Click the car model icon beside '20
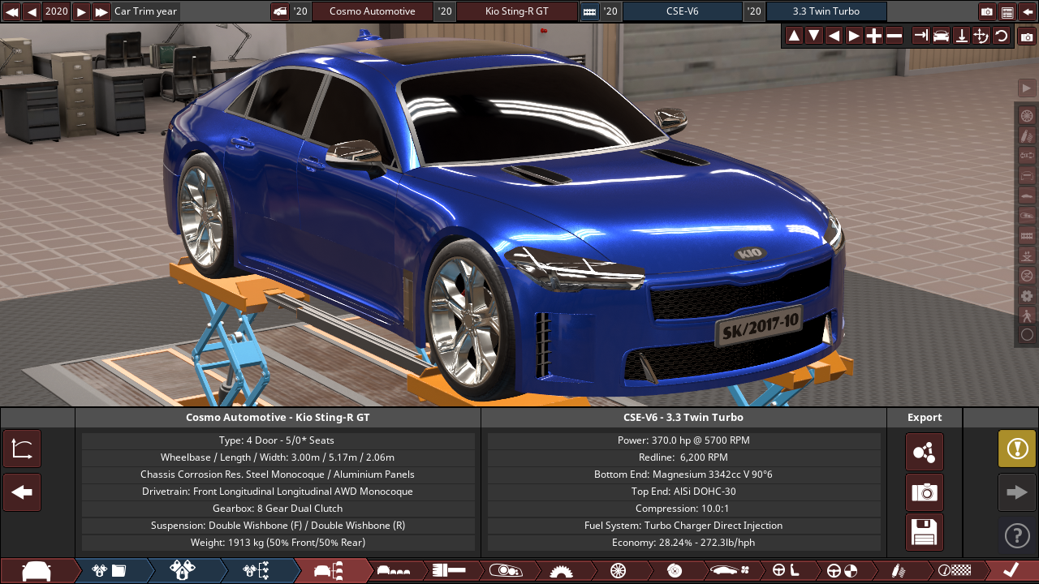Screen dimensions: 1039x584 [280, 11]
